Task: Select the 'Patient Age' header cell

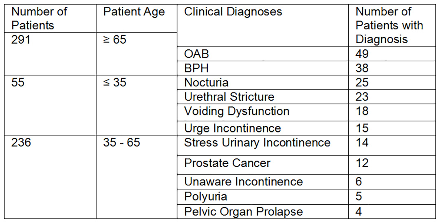Action: 136,18
